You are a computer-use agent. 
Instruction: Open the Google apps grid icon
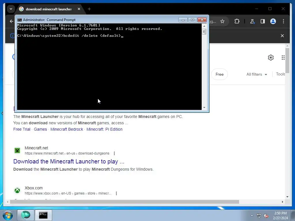point(283,58)
